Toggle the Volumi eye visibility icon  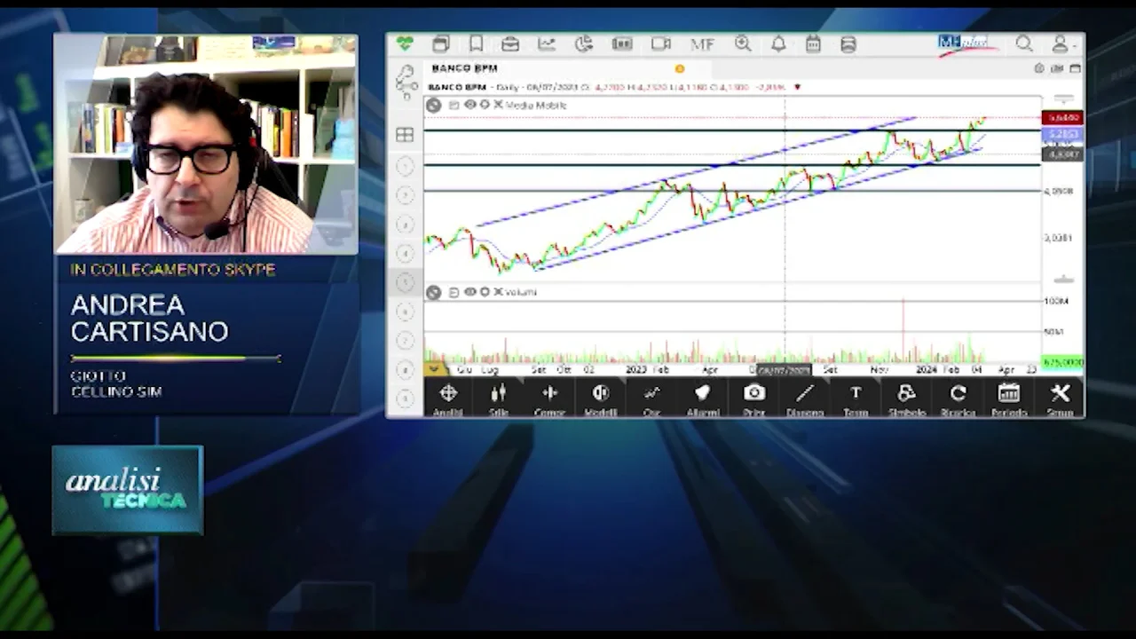[x=470, y=292]
